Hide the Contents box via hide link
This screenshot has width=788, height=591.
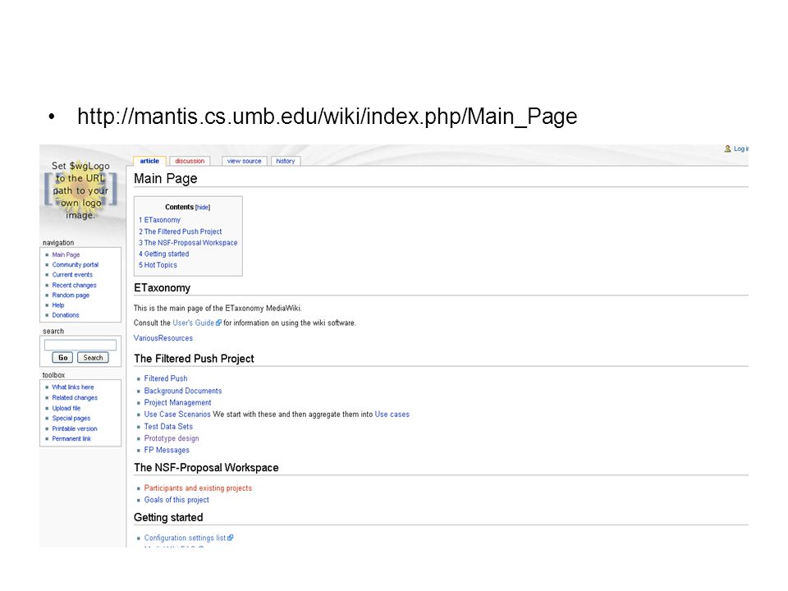coord(203,208)
